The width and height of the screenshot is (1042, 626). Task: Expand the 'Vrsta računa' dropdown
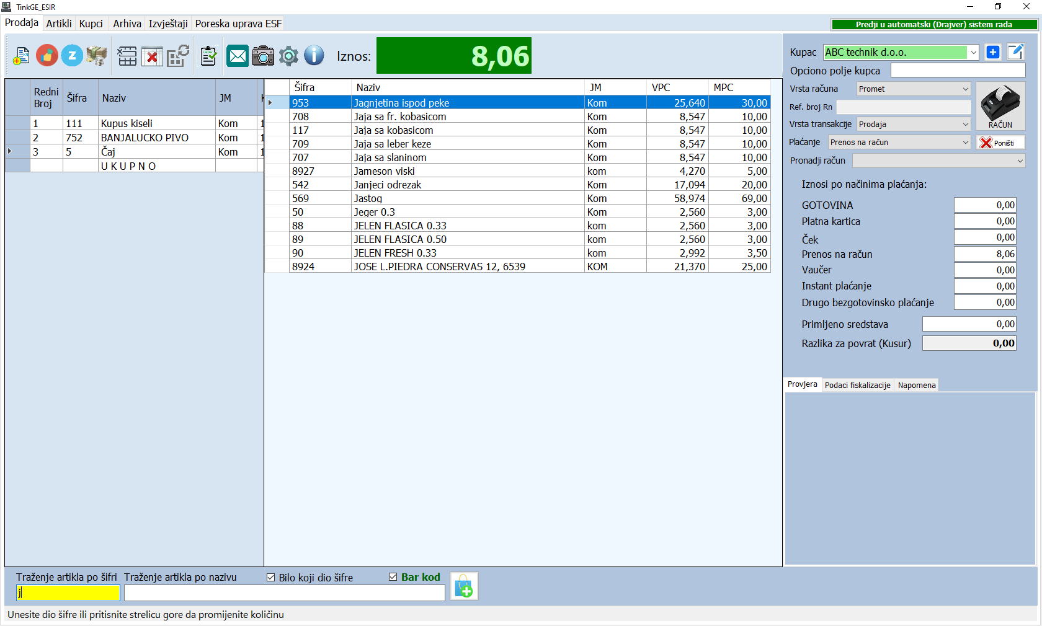click(x=914, y=89)
